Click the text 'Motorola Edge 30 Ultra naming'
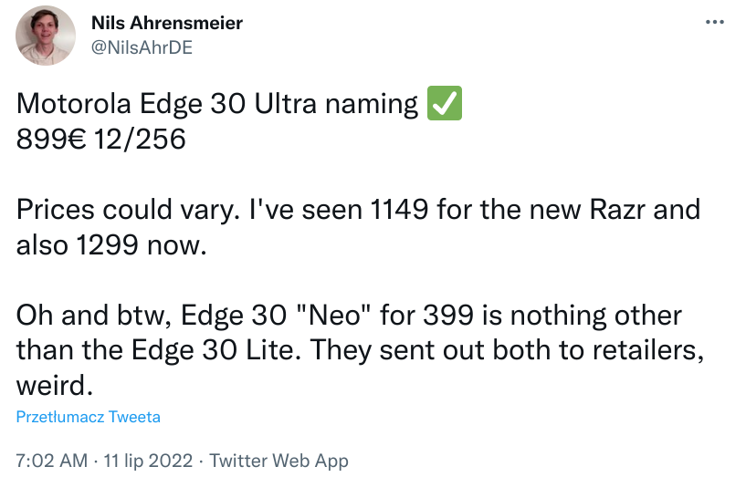This screenshot has width=746, height=477. coord(217,104)
